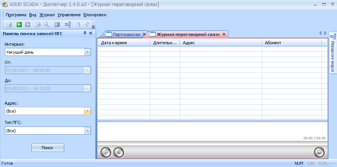
Task: Open the Адрес dropdown list
Action: click(87, 111)
